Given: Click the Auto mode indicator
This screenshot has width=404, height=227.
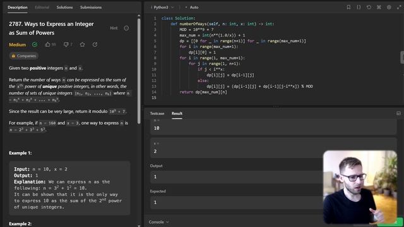Looking at the screenshot, I should (x=192, y=7).
